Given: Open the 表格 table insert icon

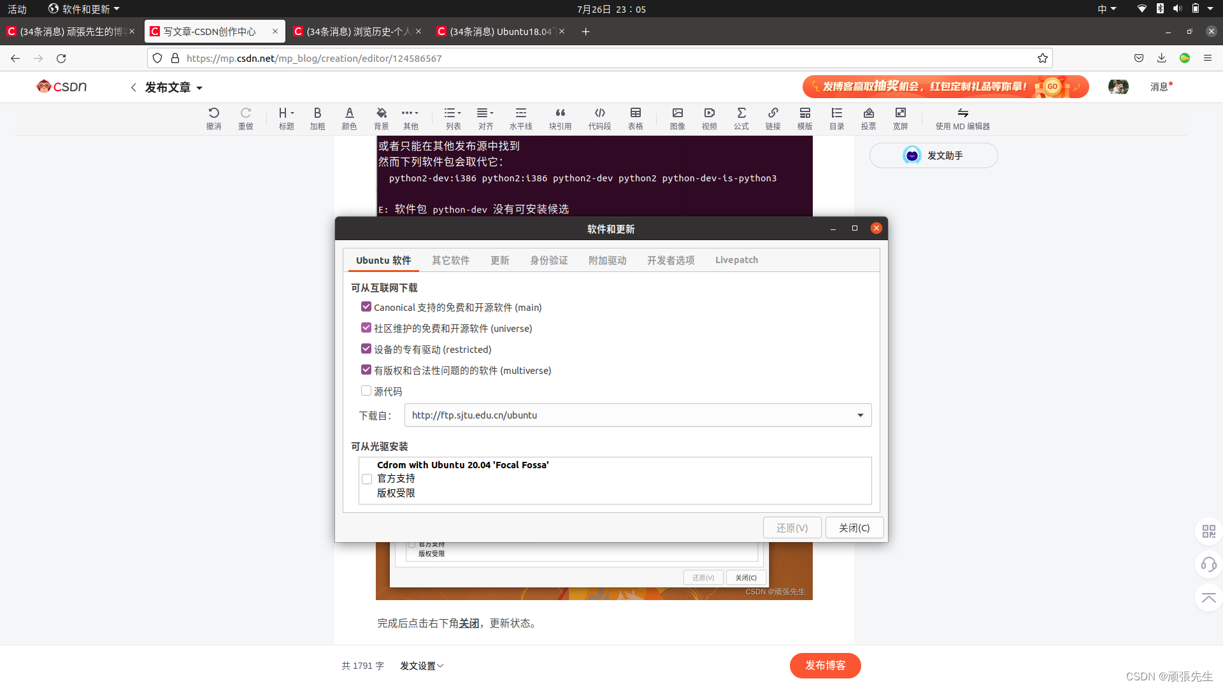Looking at the screenshot, I should (x=635, y=118).
